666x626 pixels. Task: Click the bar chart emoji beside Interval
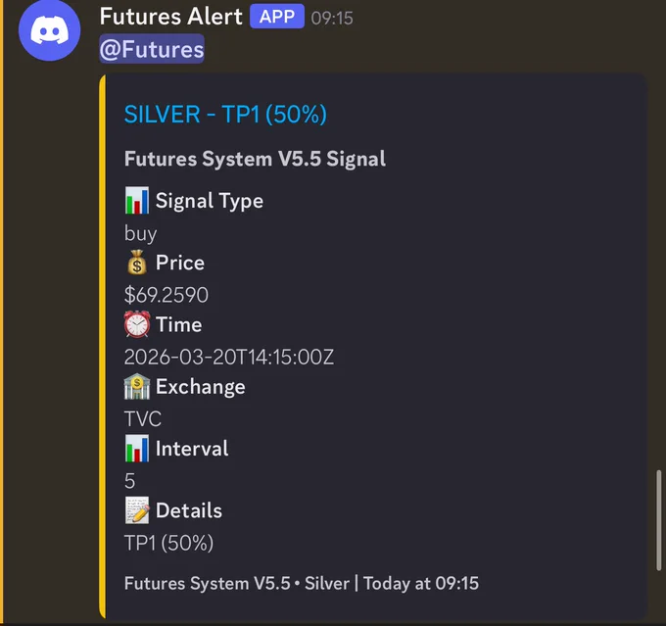tap(137, 449)
